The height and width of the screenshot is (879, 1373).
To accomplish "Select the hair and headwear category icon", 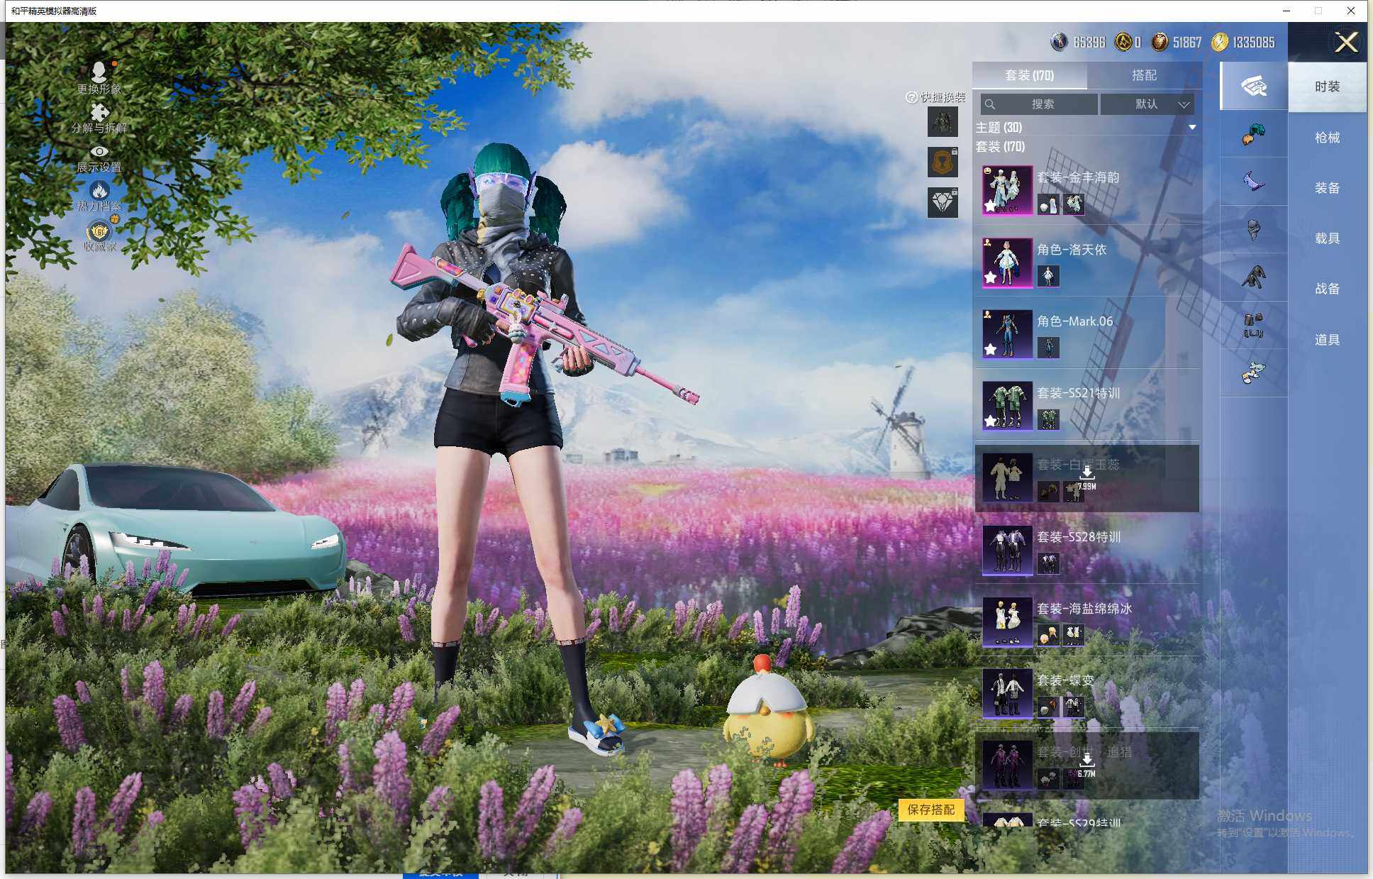I will tap(1253, 134).
